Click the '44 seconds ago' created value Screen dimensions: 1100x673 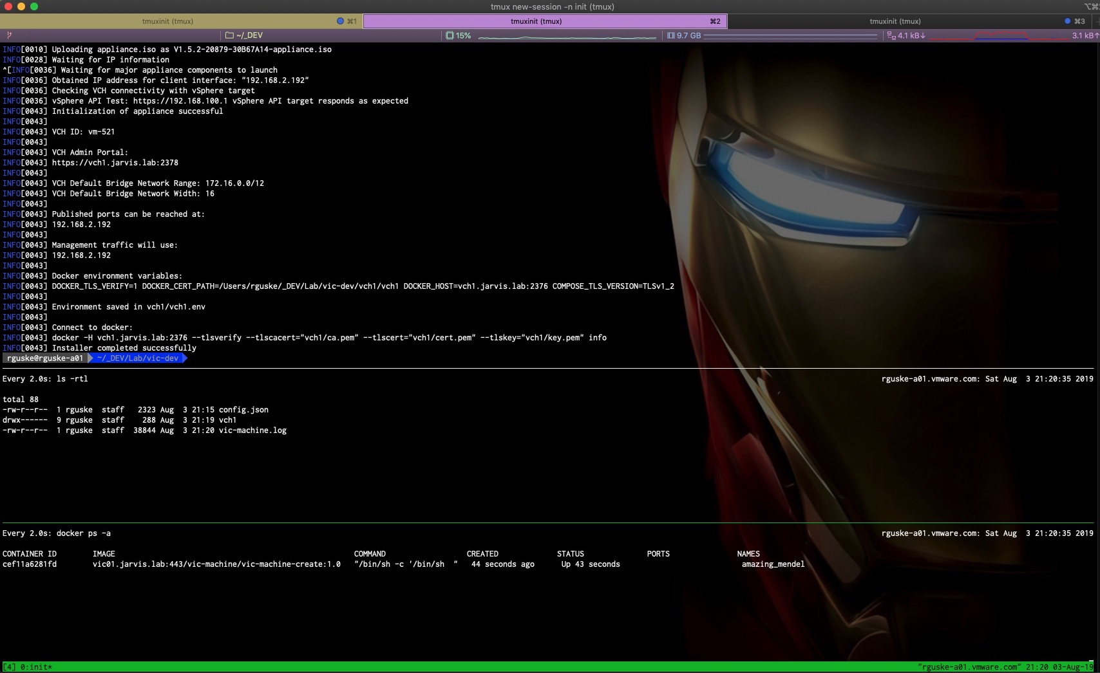(503, 564)
